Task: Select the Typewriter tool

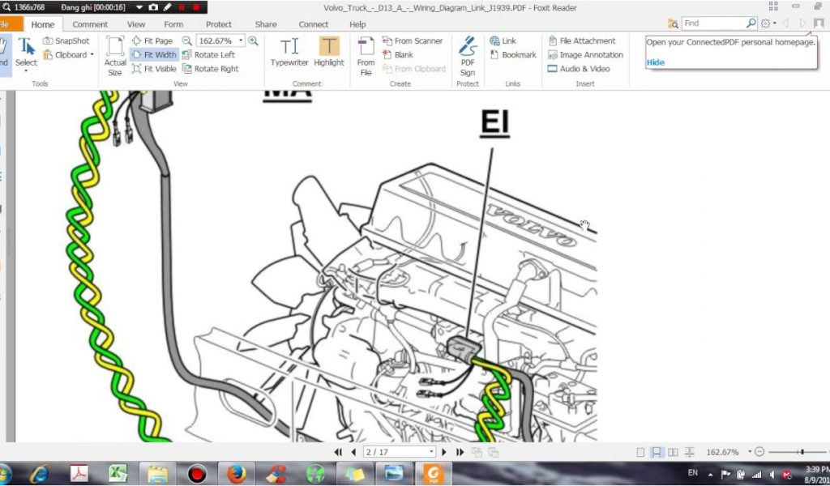Action: (289, 52)
